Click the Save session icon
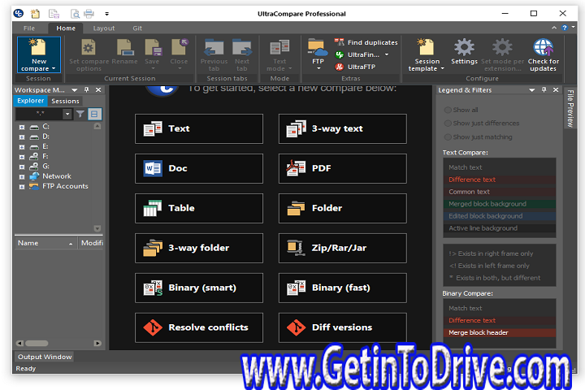 153,47
